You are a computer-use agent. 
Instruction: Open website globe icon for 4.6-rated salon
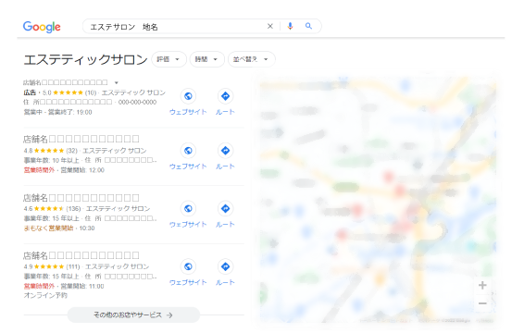click(x=188, y=209)
